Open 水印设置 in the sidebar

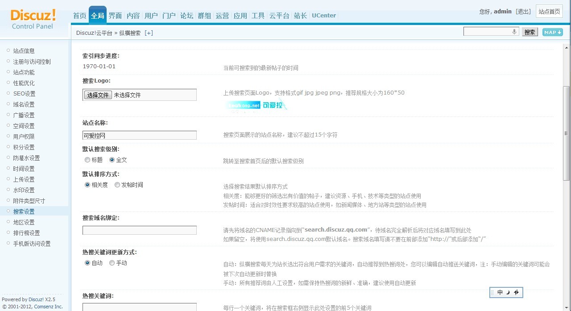pos(24,190)
